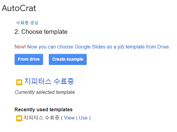Click the 'Currently selected template' caption
The width and height of the screenshot is (177, 132).
tap(45, 92)
